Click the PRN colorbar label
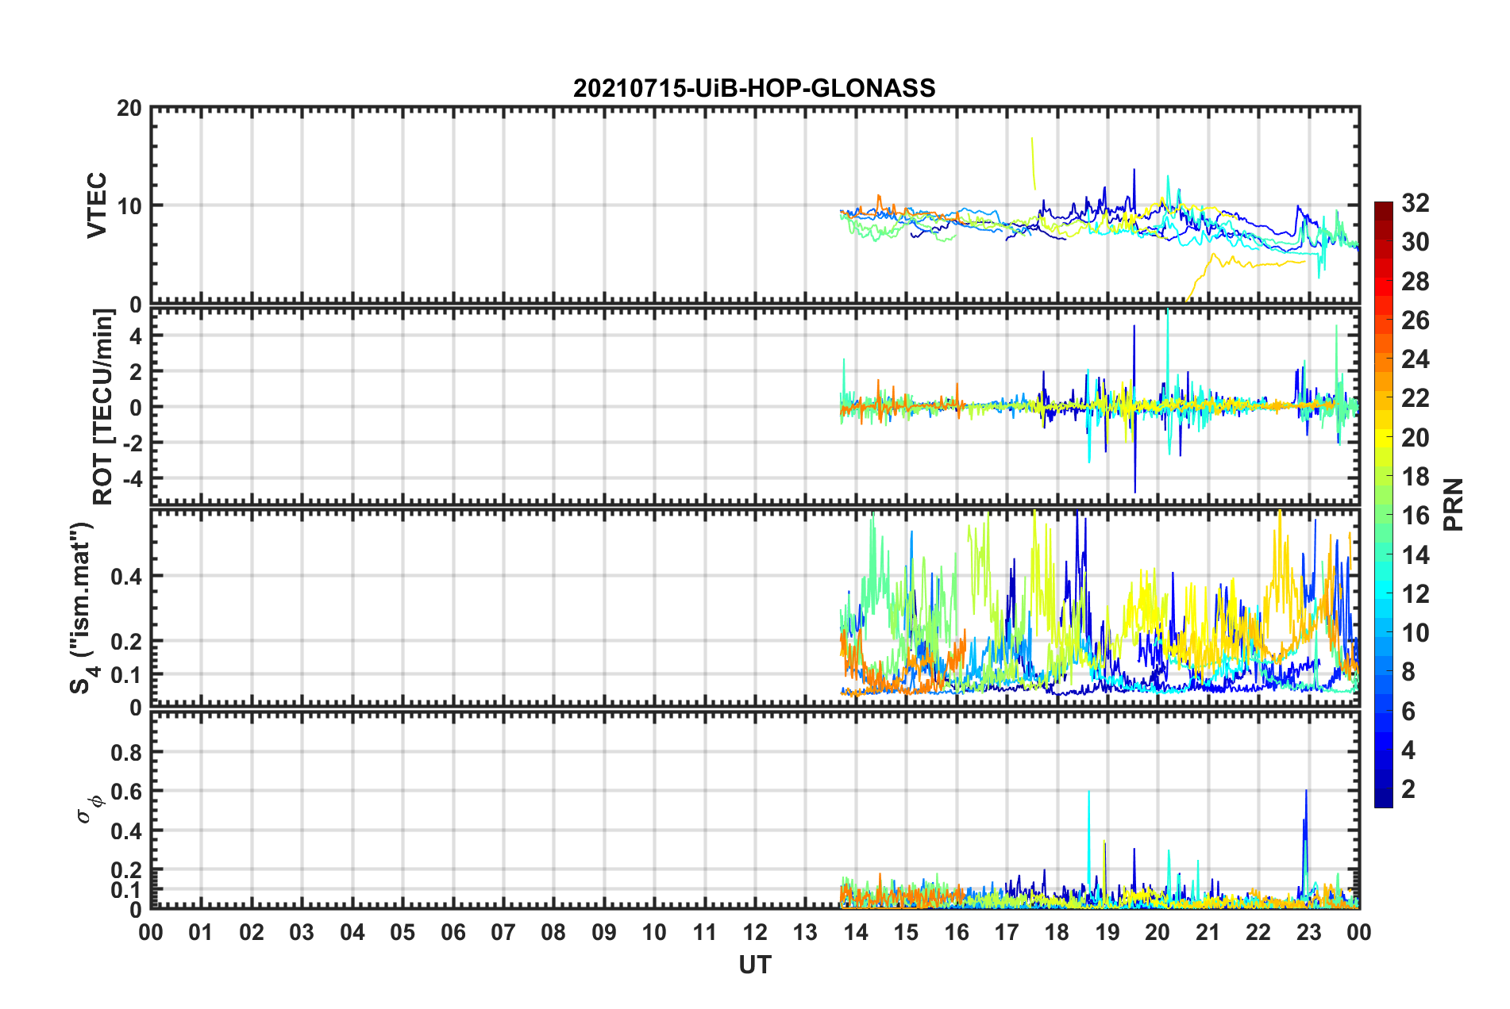Image resolution: width=1510 pixels, height=1009 pixels. [x=1454, y=504]
